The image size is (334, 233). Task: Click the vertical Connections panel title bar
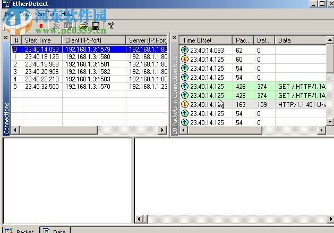point(6,87)
